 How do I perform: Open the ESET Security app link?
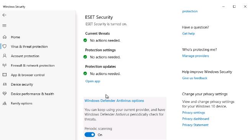[93, 81]
